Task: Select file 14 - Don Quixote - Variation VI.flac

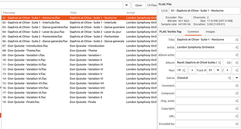Action: [x=79, y=79]
